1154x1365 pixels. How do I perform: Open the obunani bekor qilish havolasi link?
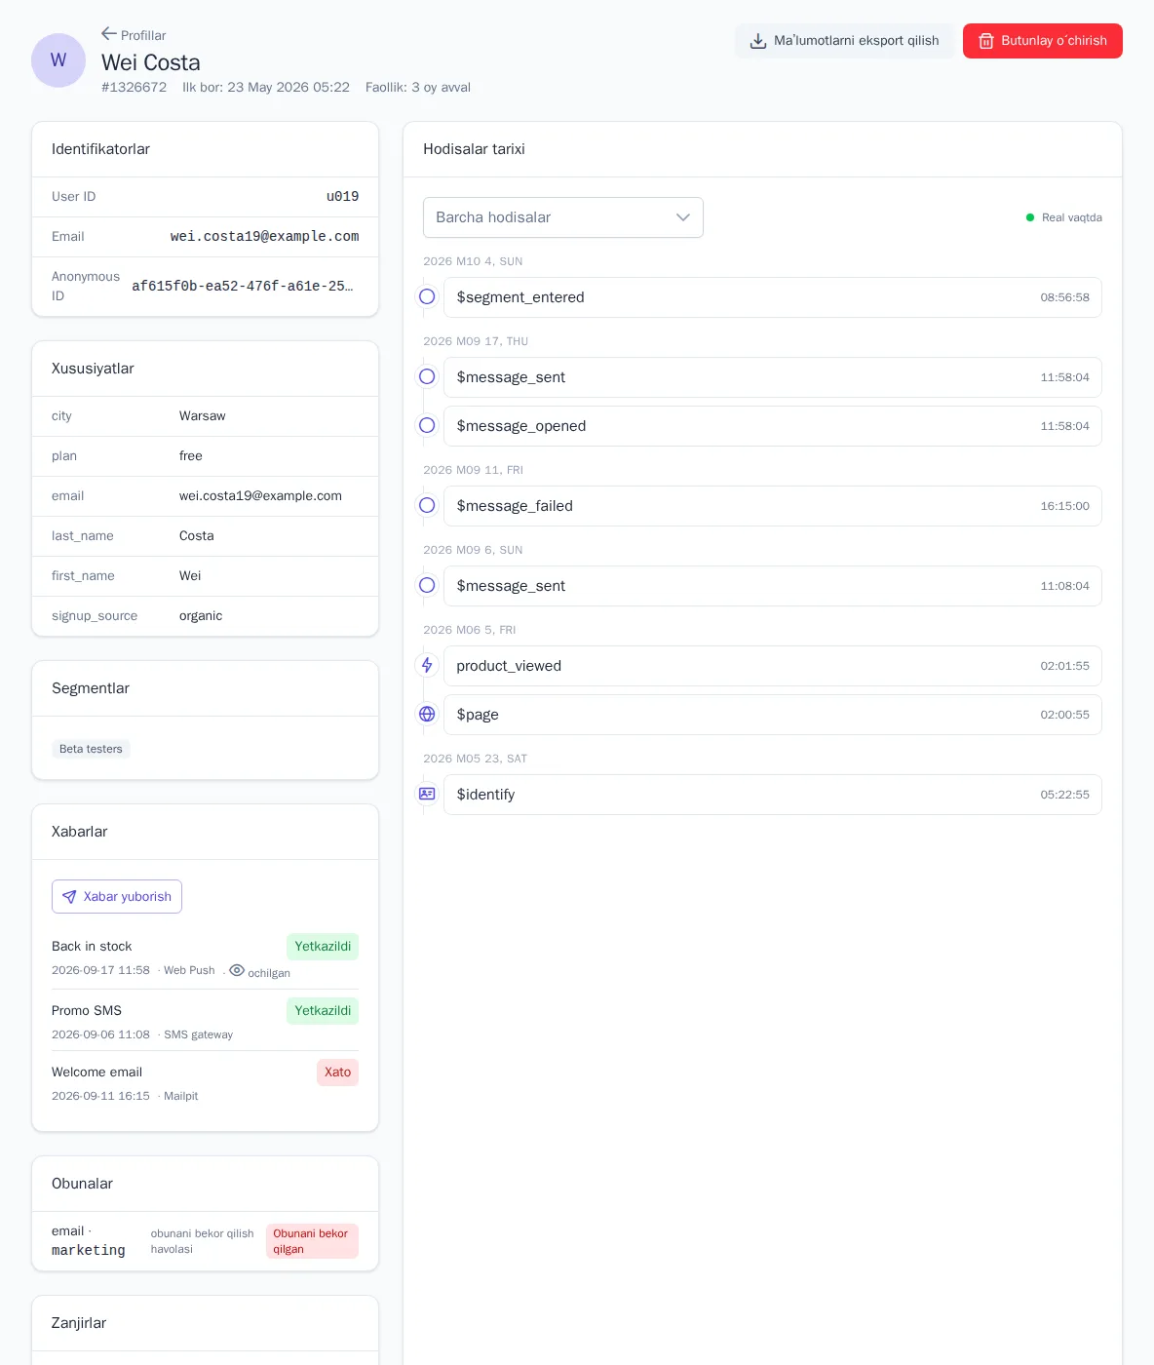[x=202, y=1241]
